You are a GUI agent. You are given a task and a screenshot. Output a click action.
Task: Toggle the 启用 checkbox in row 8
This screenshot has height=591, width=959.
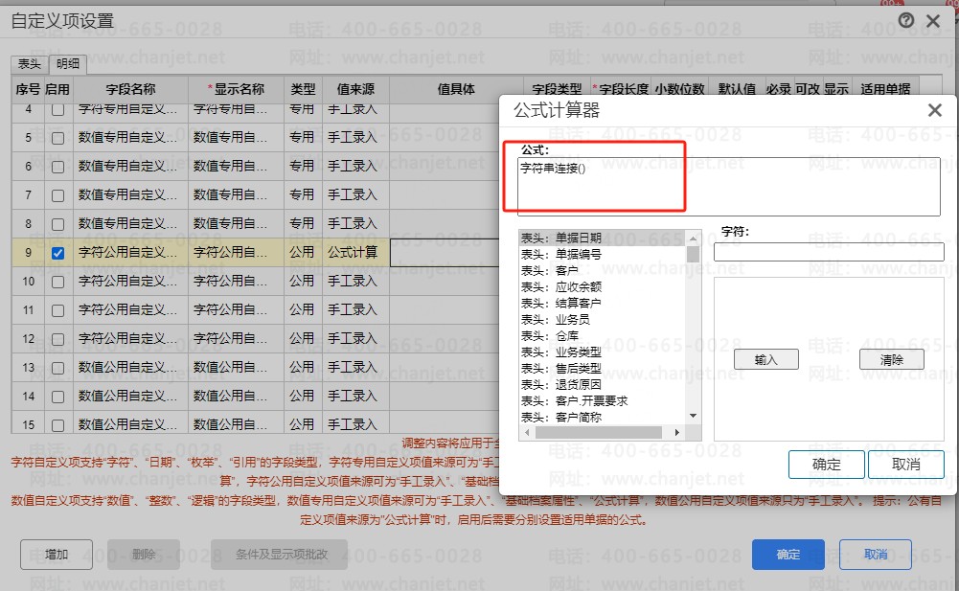point(58,224)
